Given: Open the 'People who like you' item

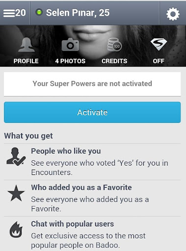Looking at the screenshot, I should [92, 162].
